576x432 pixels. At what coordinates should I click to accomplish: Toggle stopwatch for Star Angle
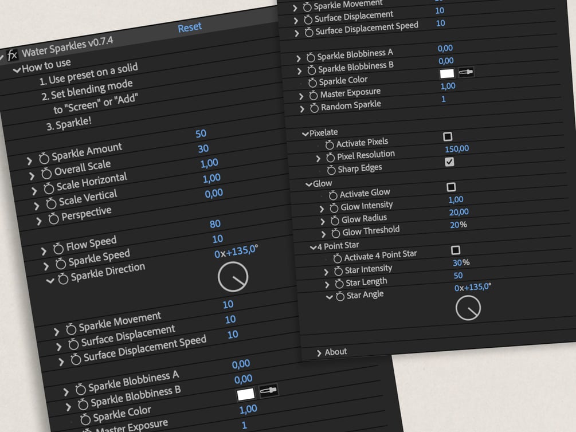pyautogui.click(x=340, y=296)
